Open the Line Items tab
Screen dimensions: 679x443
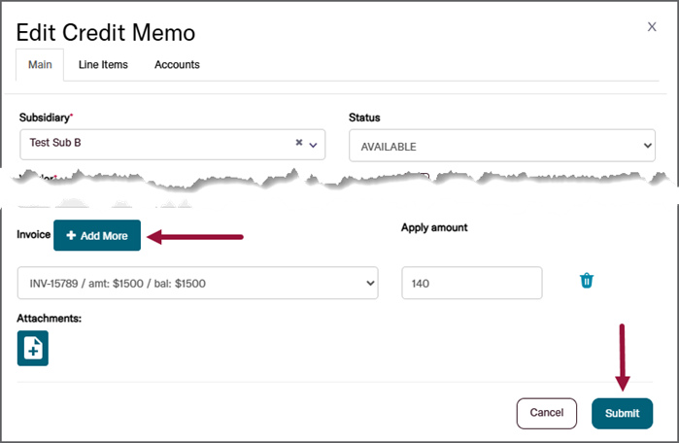(x=103, y=64)
